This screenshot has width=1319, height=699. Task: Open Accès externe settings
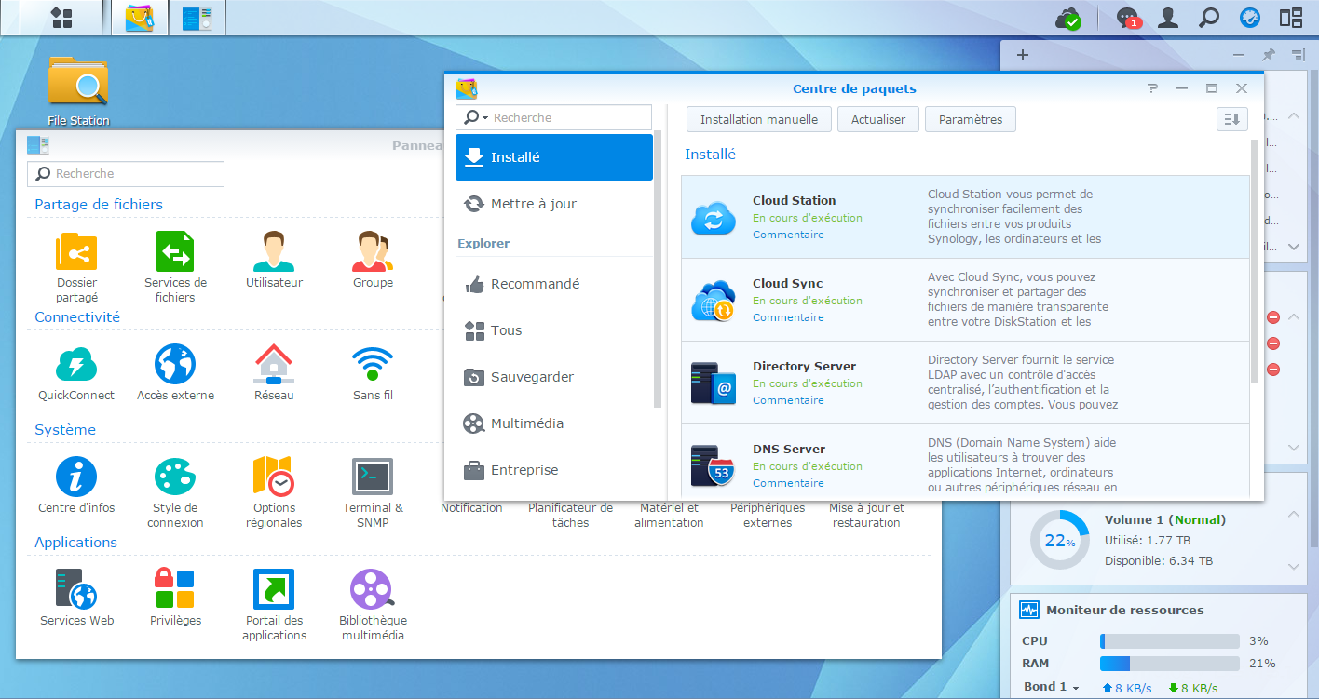[175, 373]
